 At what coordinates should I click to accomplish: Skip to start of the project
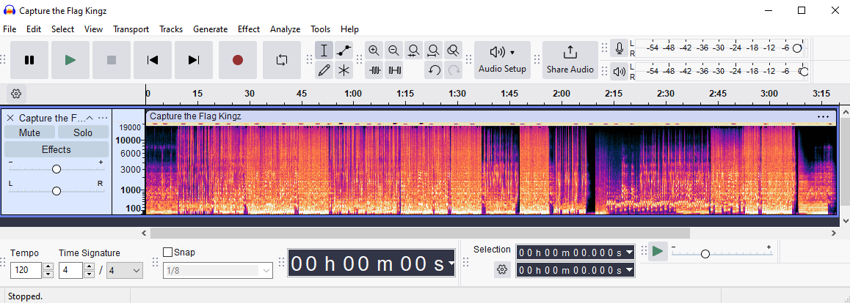[x=153, y=60]
